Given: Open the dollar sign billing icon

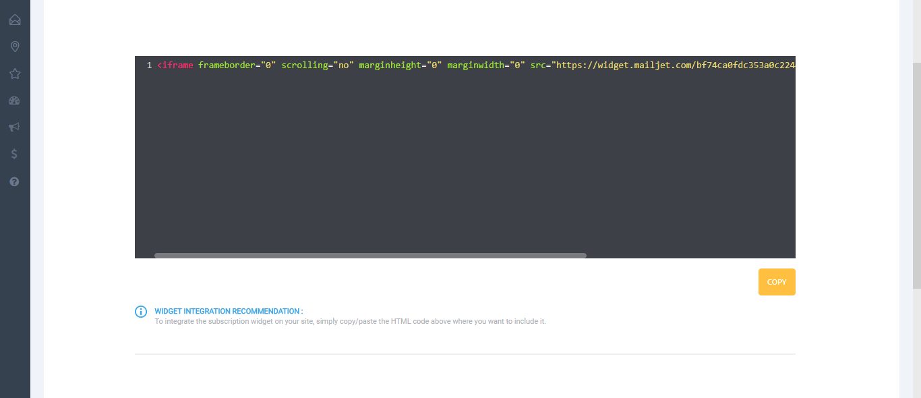Looking at the screenshot, I should click(15, 154).
